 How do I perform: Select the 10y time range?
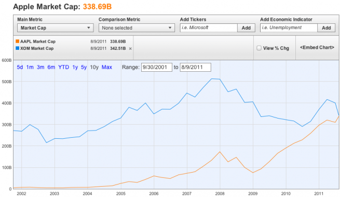[x=94, y=68]
